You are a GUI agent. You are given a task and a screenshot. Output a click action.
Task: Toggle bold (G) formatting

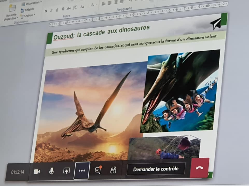[46, 11]
